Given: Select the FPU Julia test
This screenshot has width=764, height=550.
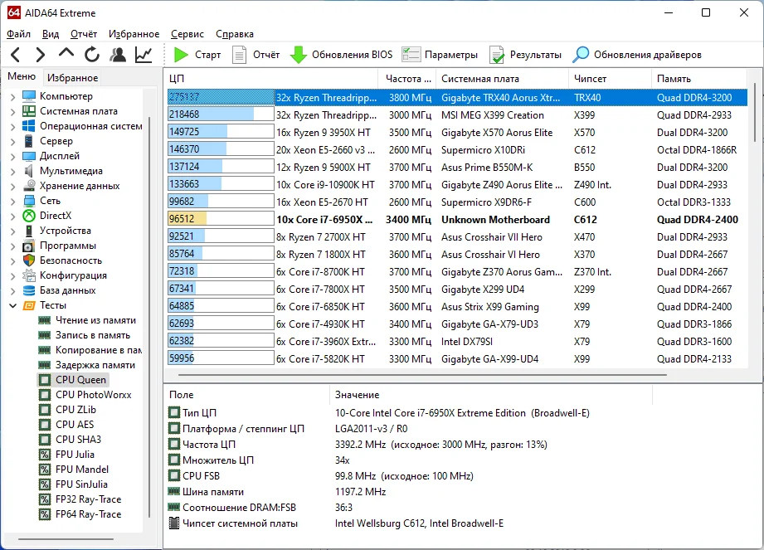Looking at the screenshot, I should [75, 455].
